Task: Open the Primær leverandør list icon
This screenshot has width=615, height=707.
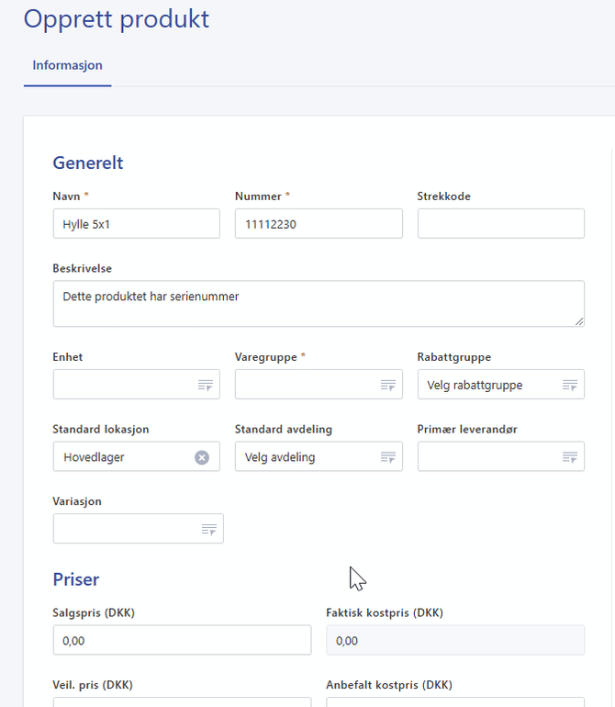Action: tap(570, 457)
